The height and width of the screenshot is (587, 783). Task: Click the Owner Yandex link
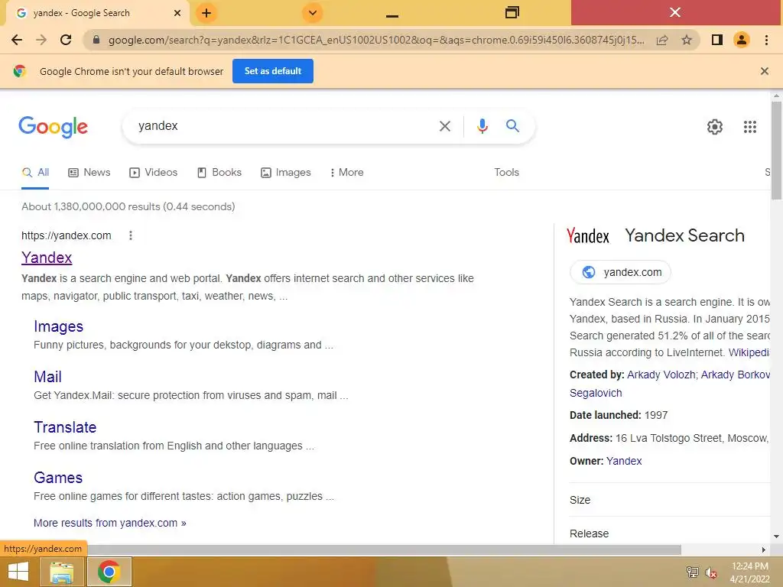pyautogui.click(x=624, y=461)
